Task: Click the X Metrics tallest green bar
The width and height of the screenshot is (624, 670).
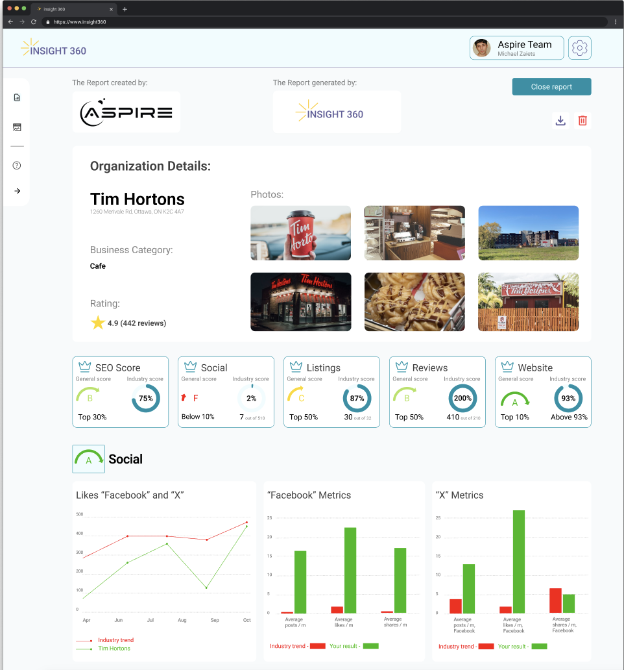Action: 518,562
